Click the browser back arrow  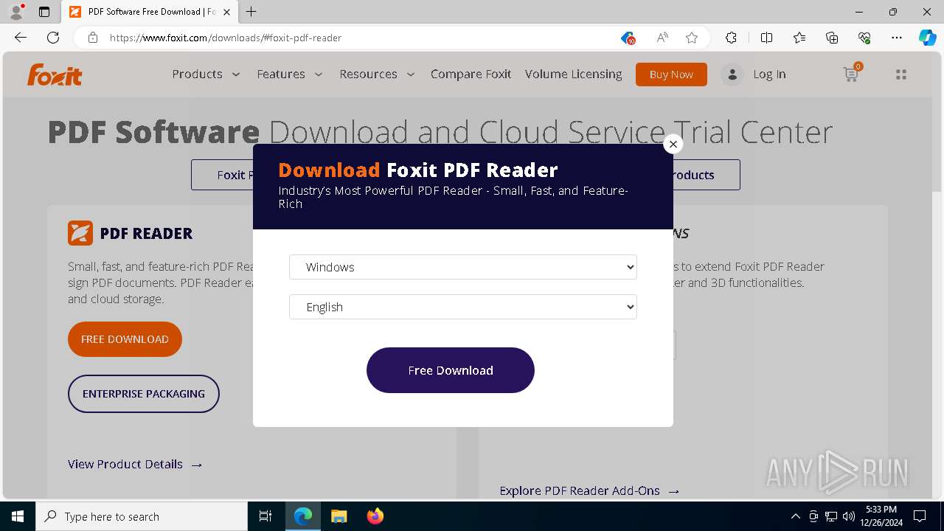click(21, 38)
